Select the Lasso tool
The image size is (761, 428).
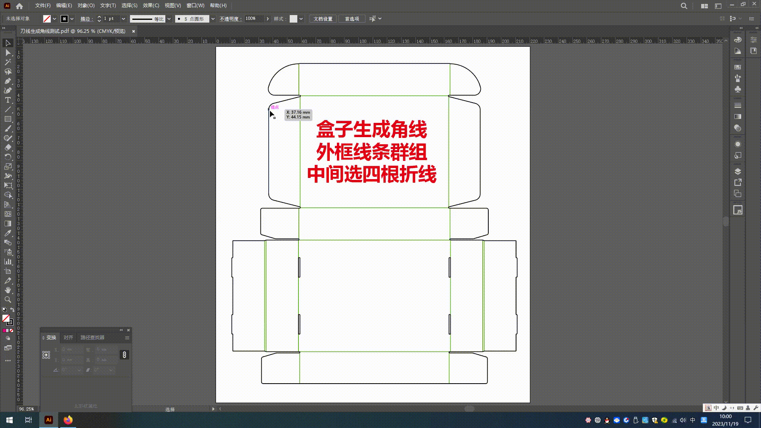[8, 71]
